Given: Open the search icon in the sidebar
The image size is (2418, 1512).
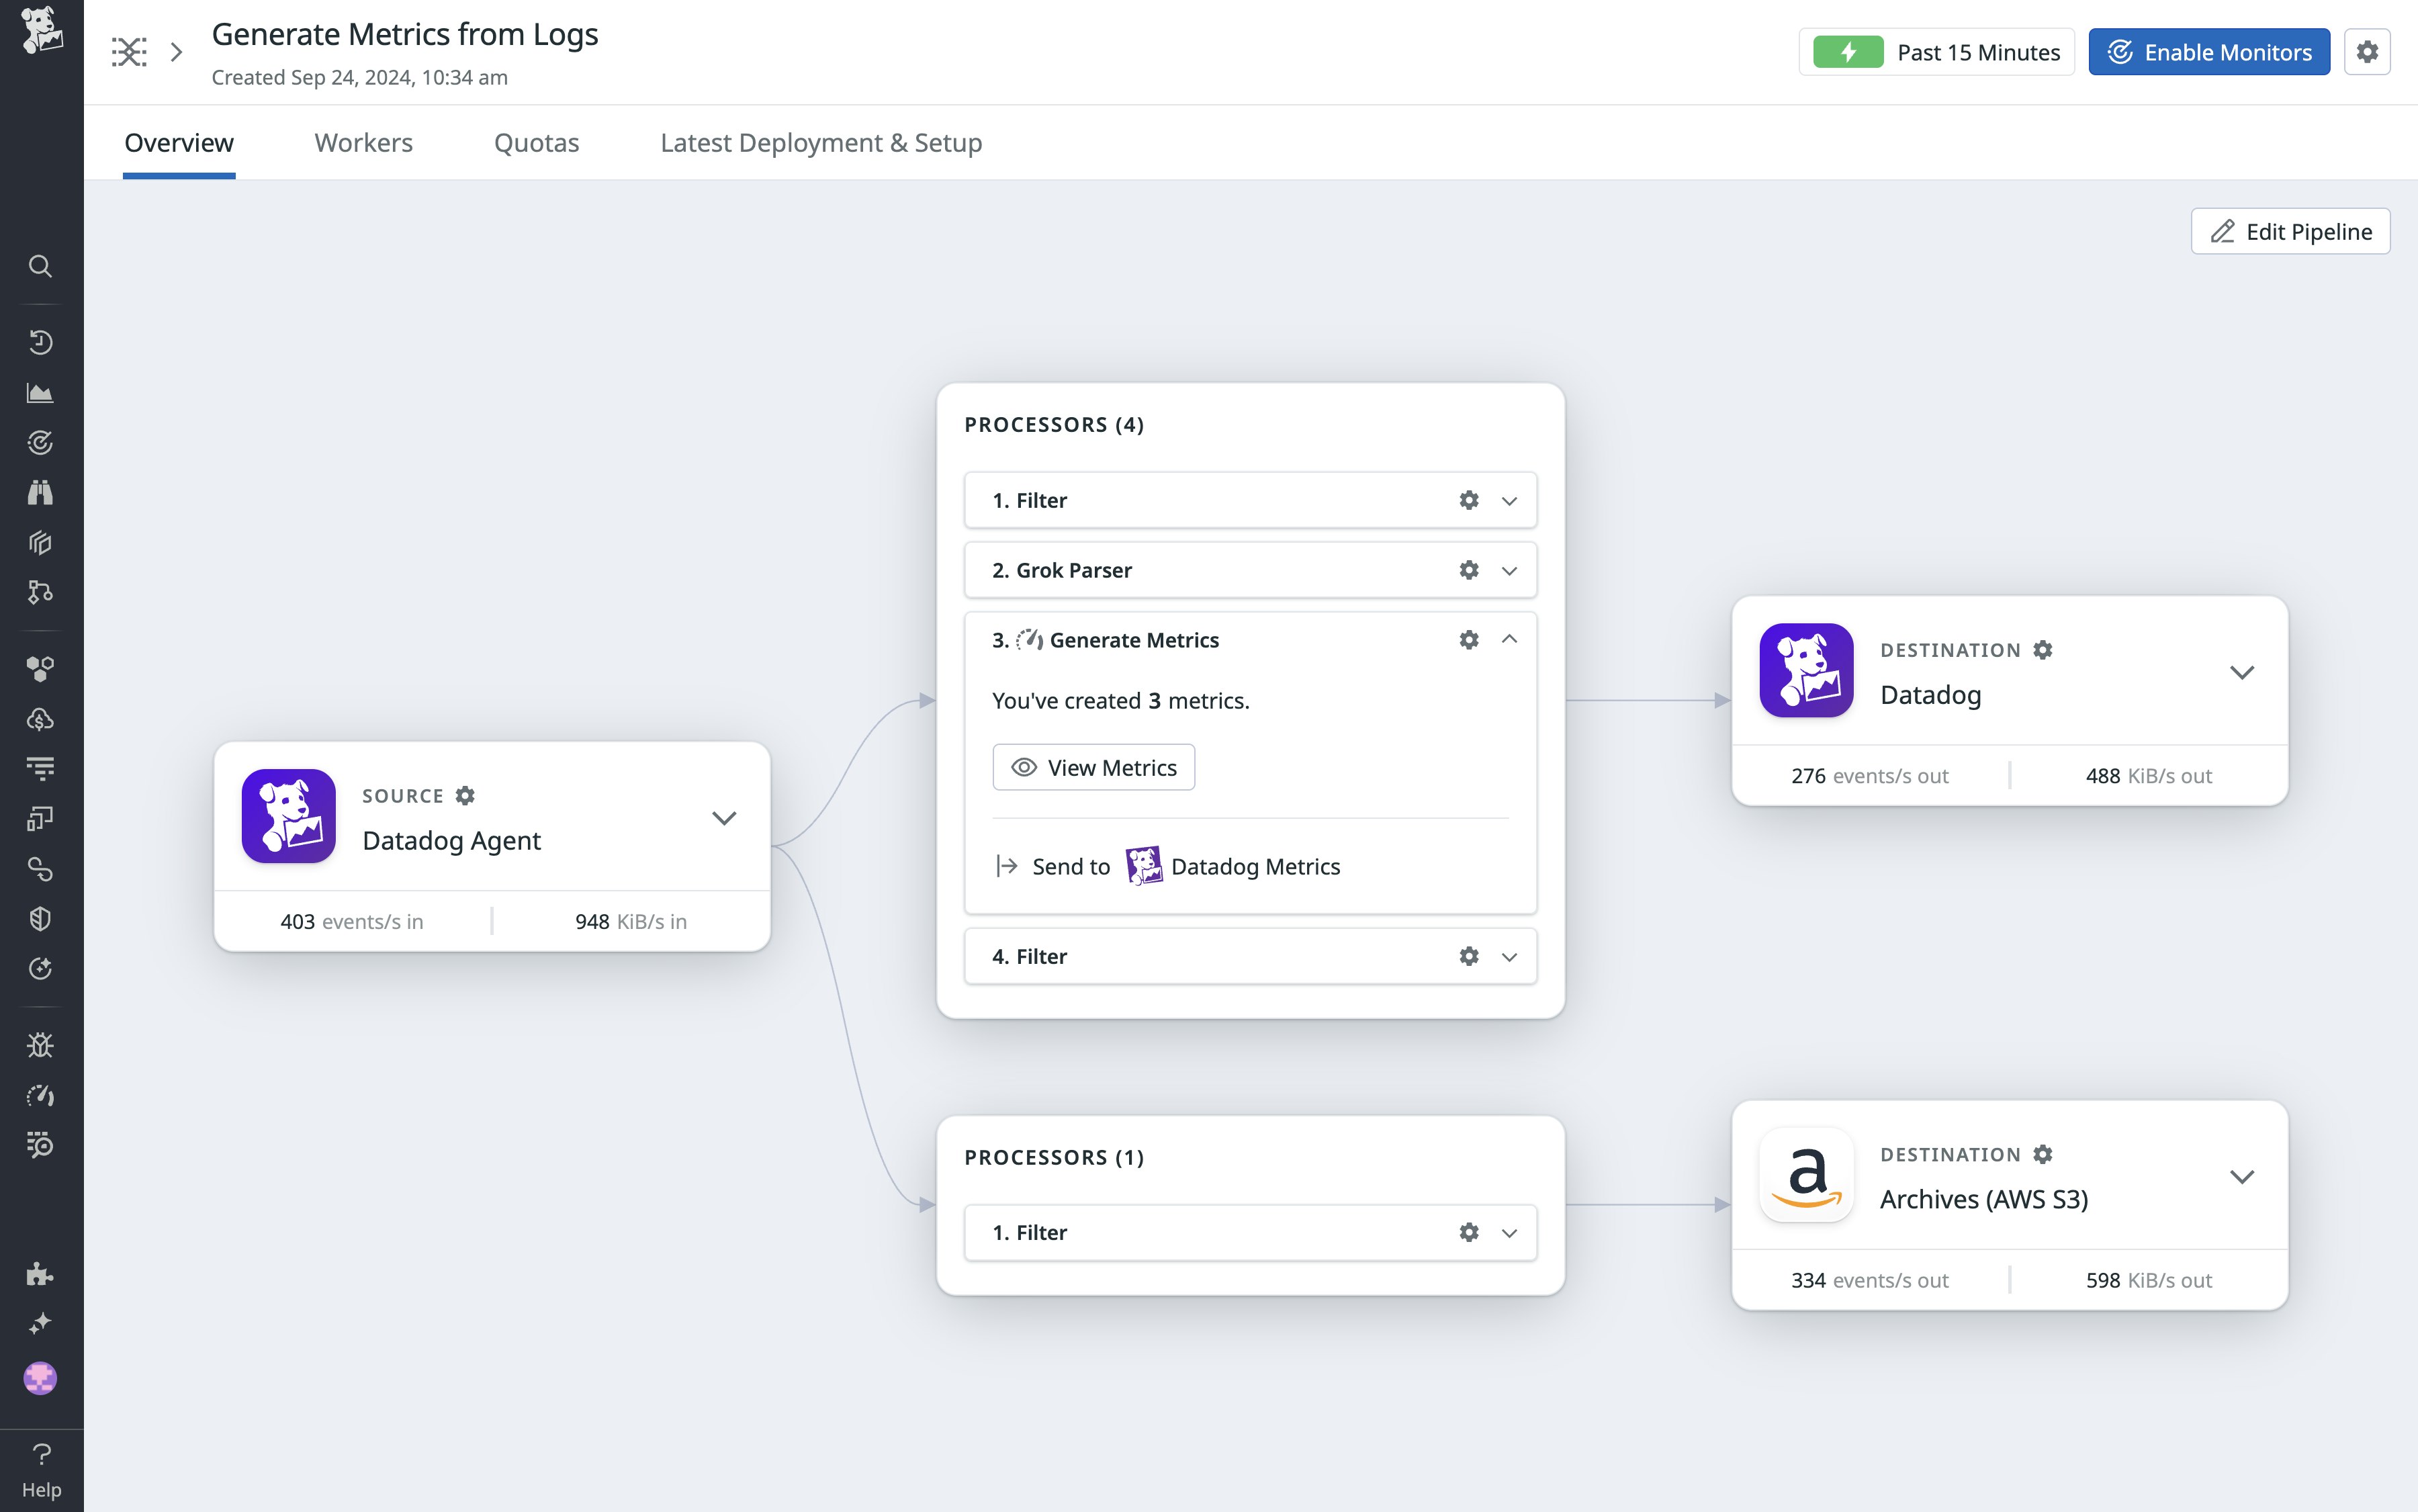Looking at the screenshot, I should click(x=40, y=266).
